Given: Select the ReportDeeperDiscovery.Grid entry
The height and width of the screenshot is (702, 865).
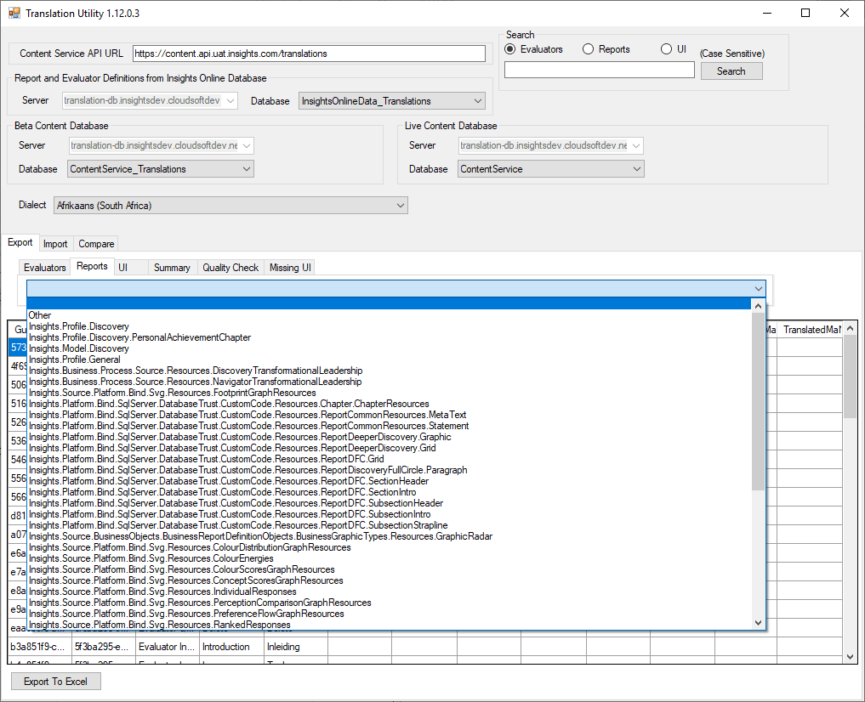Looking at the screenshot, I should tap(389, 447).
